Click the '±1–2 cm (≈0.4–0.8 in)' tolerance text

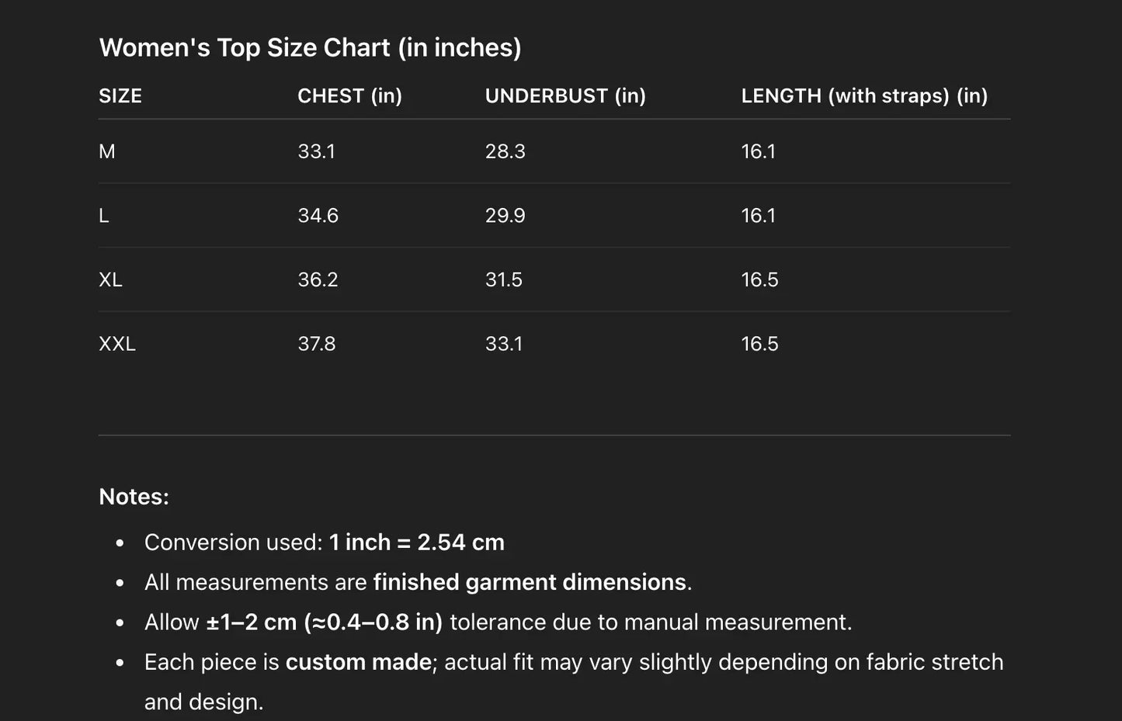[324, 622]
